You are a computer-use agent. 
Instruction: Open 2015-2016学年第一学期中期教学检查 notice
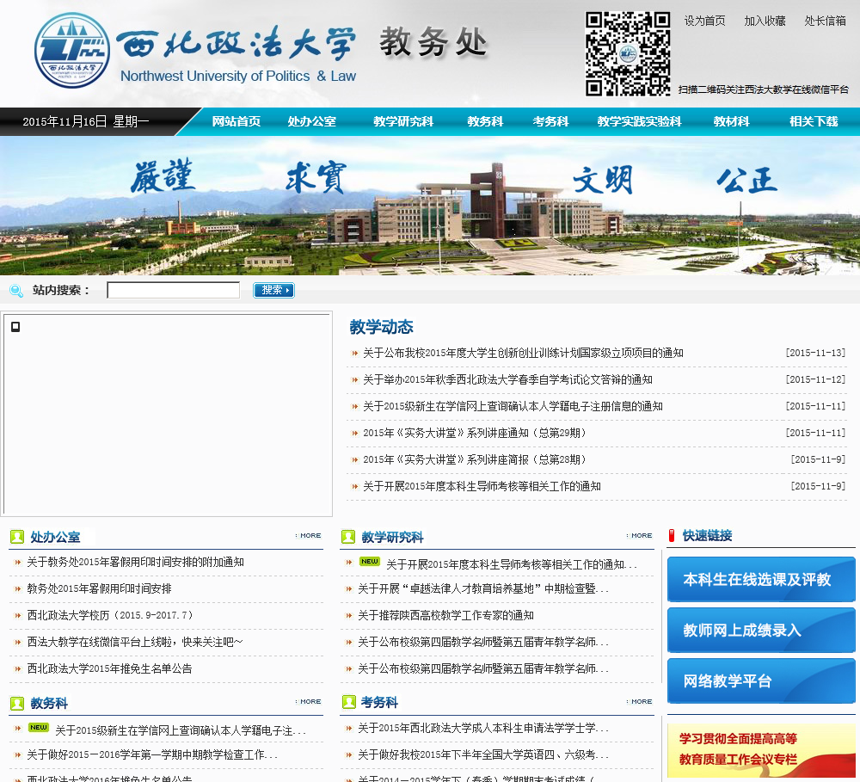(x=152, y=755)
